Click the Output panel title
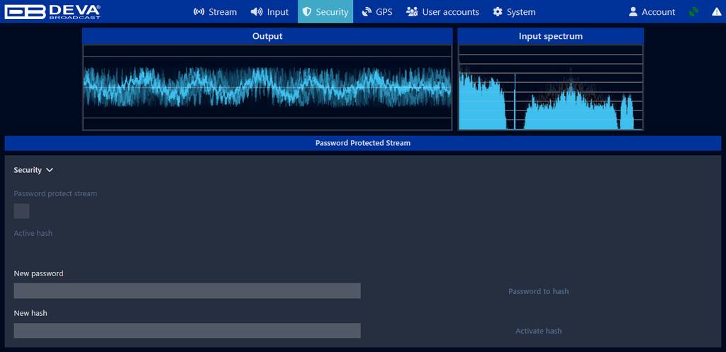 tap(267, 36)
